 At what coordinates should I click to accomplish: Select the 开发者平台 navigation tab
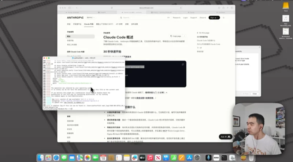(x=77, y=24)
